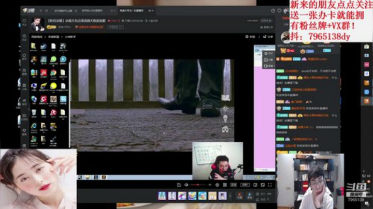Report this room using the report link
Viewport: 373px width, 209px height.
point(251,37)
